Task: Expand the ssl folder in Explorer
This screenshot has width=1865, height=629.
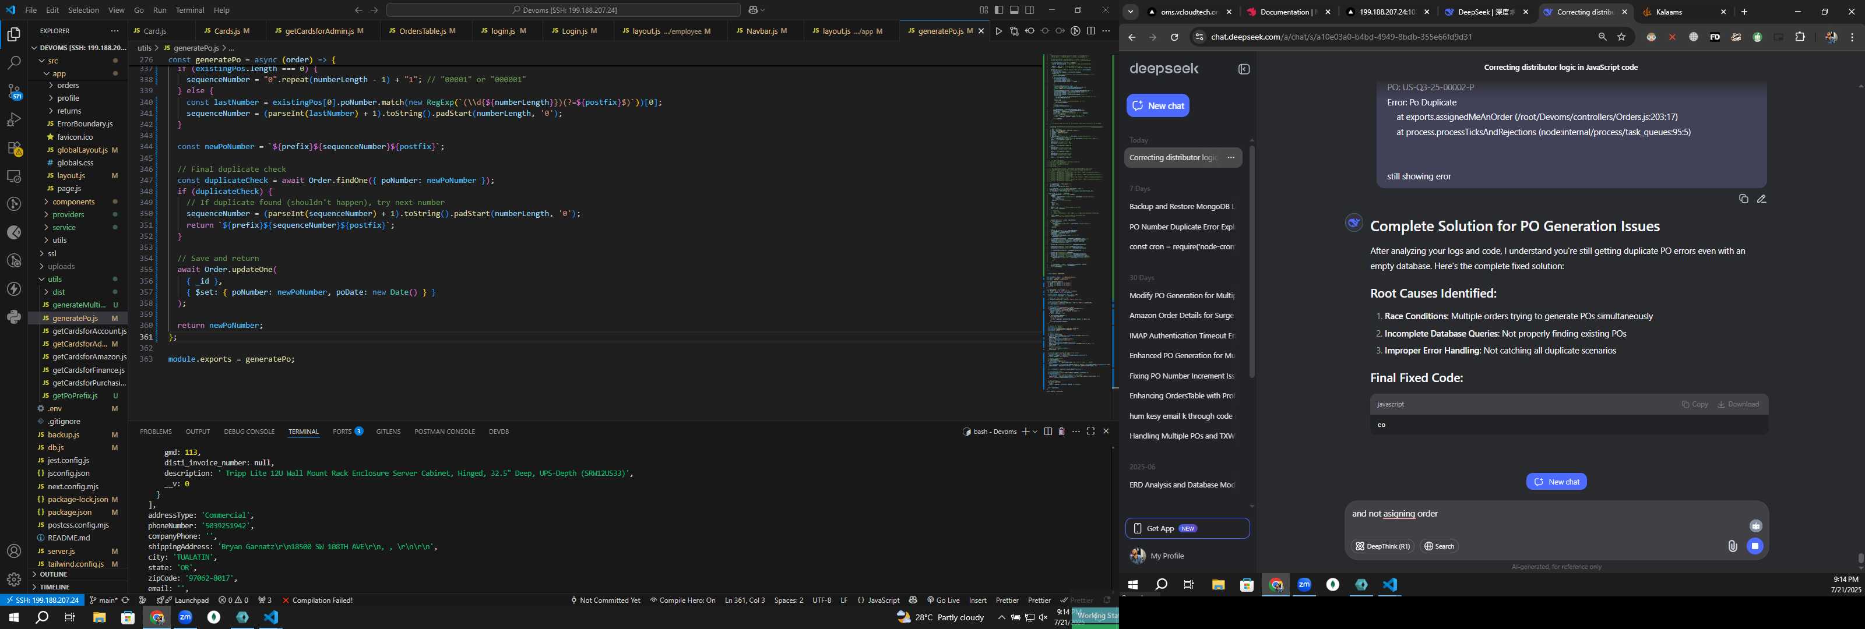Action: coord(51,254)
